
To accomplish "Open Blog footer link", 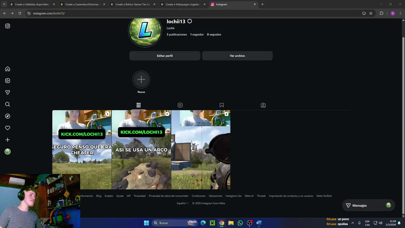I will point(99,196).
